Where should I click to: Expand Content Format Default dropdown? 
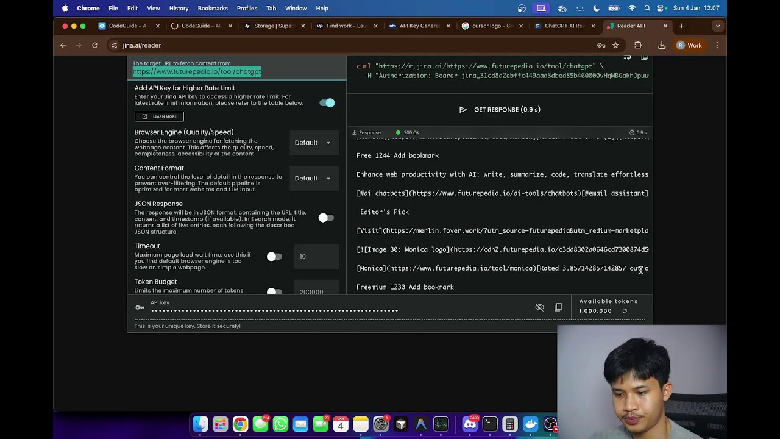pyautogui.click(x=313, y=179)
